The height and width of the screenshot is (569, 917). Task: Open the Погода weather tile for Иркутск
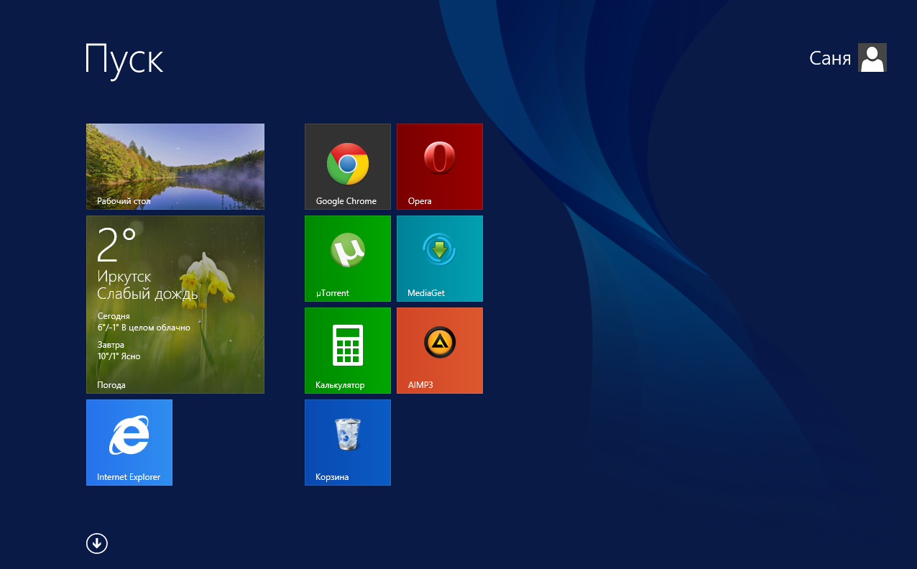175,305
